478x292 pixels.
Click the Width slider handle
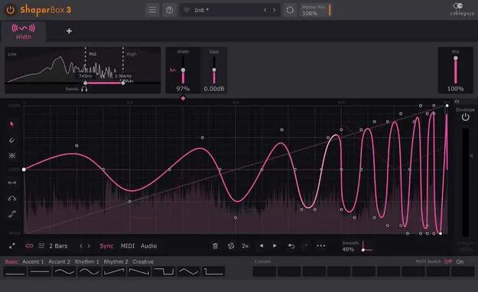(x=183, y=70)
